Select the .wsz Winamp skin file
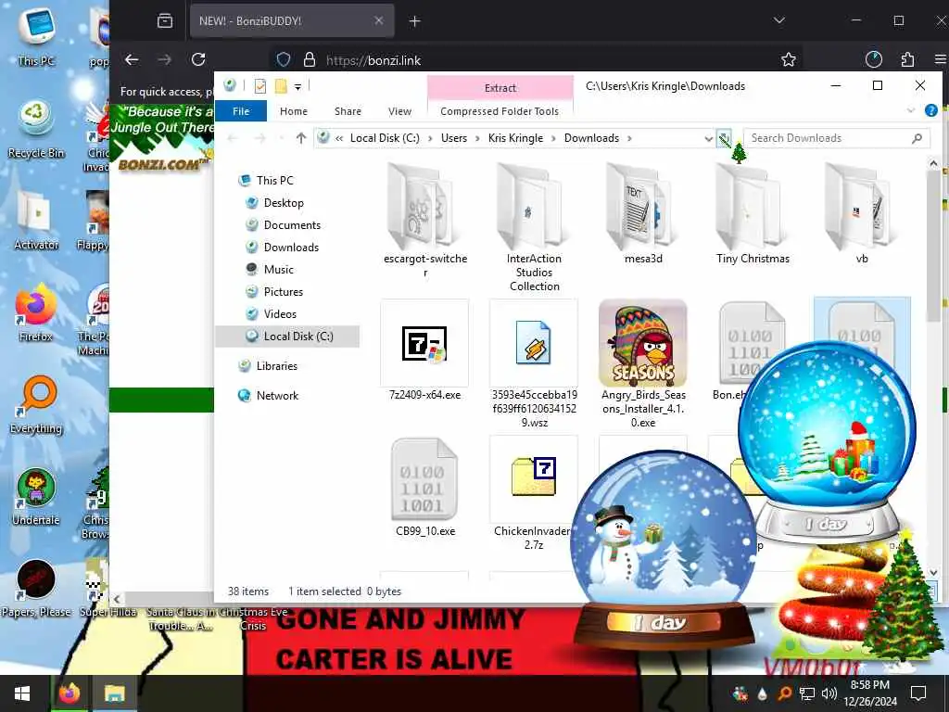The image size is (949, 712). point(533,343)
